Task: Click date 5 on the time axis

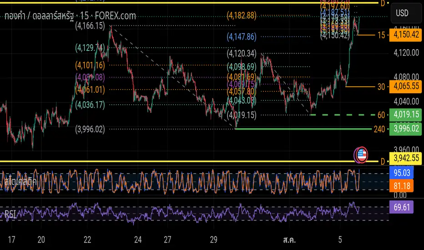Action: click(x=340, y=240)
